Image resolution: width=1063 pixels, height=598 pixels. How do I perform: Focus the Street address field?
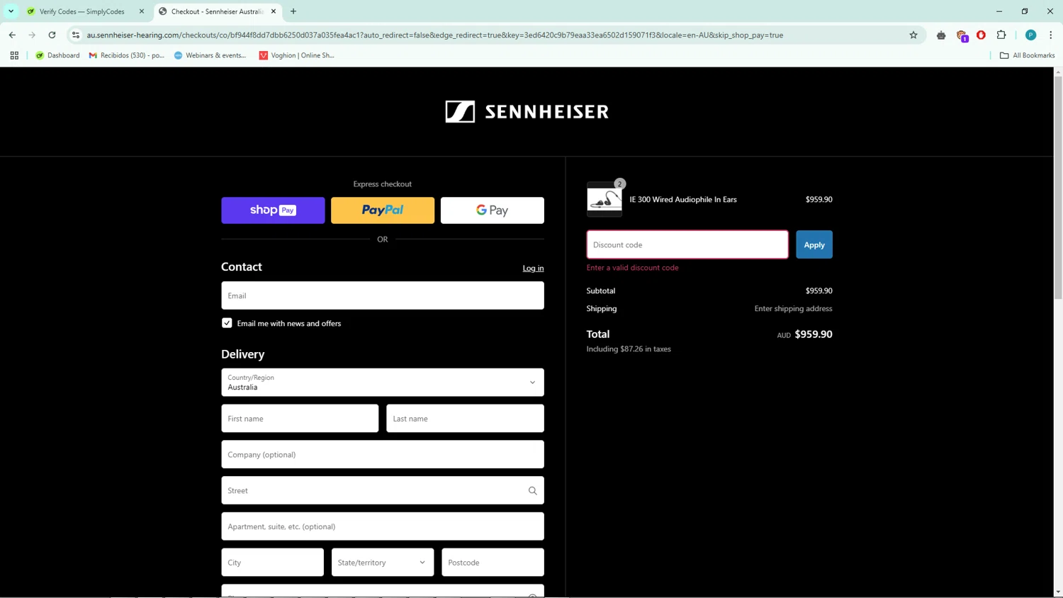pyautogui.click(x=383, y=490)
